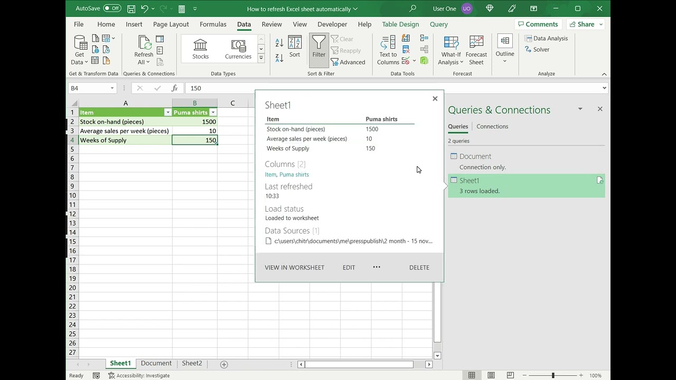The image size is (676, 380).
Task: Switch to the Formulas tab
Action: (x=213, y=24)
